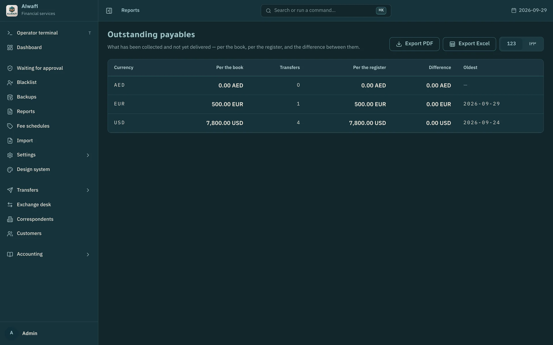553x345 pixels.
Task: Click the Difference column header
Action: pyautogui.click(x=440, y=68)
